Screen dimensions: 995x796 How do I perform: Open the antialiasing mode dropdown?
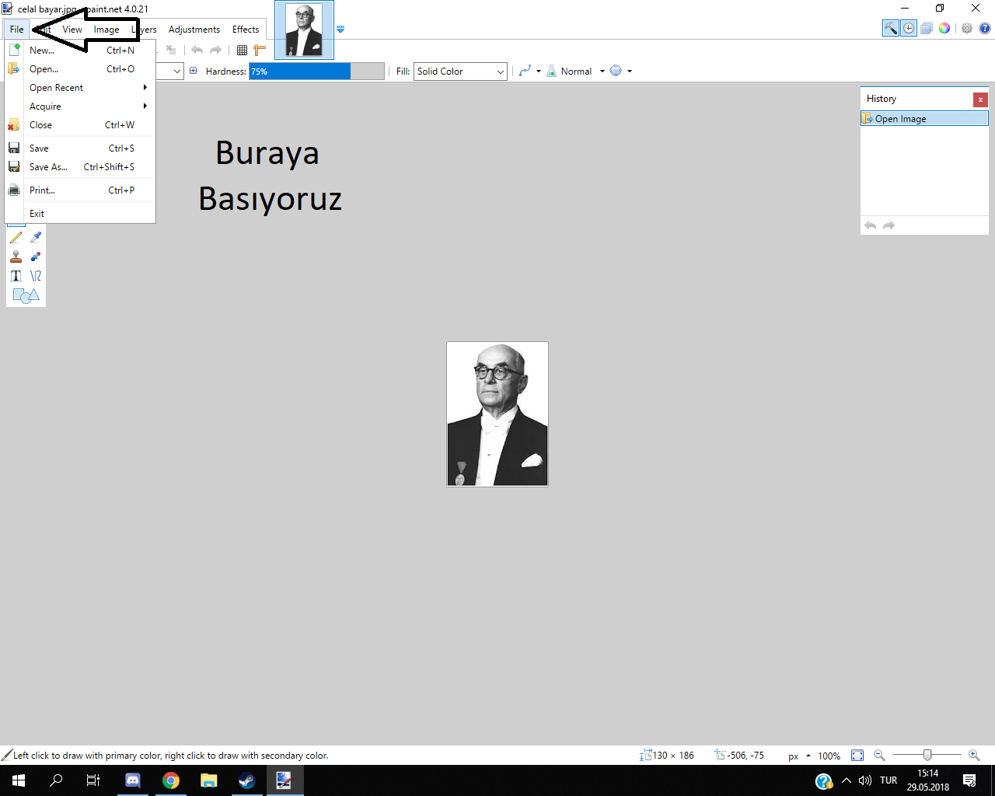[x=529, y=72]
